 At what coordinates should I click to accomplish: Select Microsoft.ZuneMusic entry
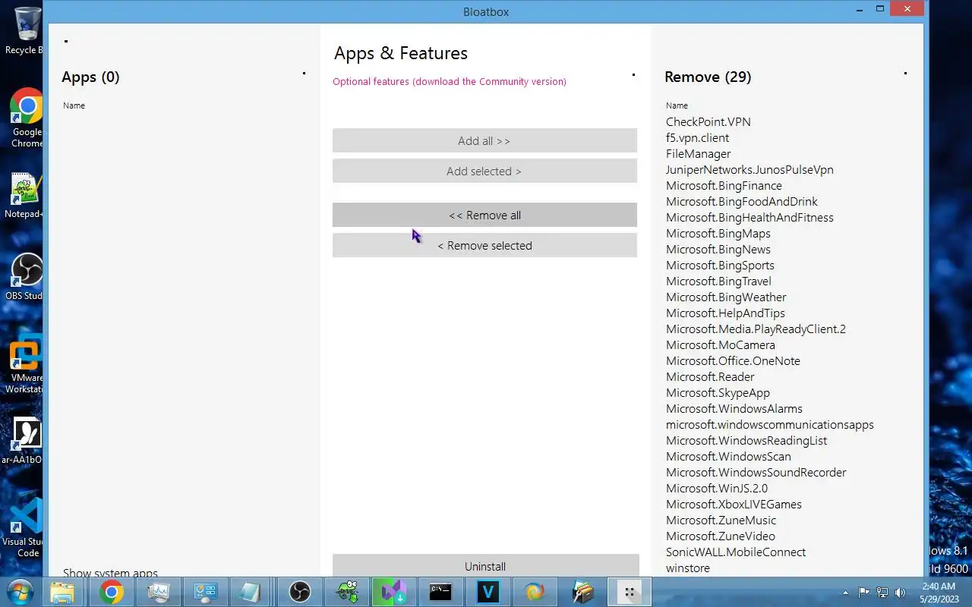click(721, 520)
